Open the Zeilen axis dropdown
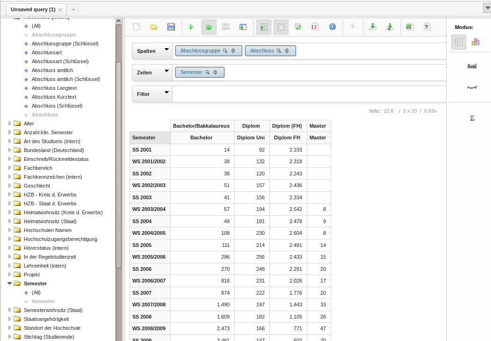Screen dimensions: 491x341 click(166, 71)
